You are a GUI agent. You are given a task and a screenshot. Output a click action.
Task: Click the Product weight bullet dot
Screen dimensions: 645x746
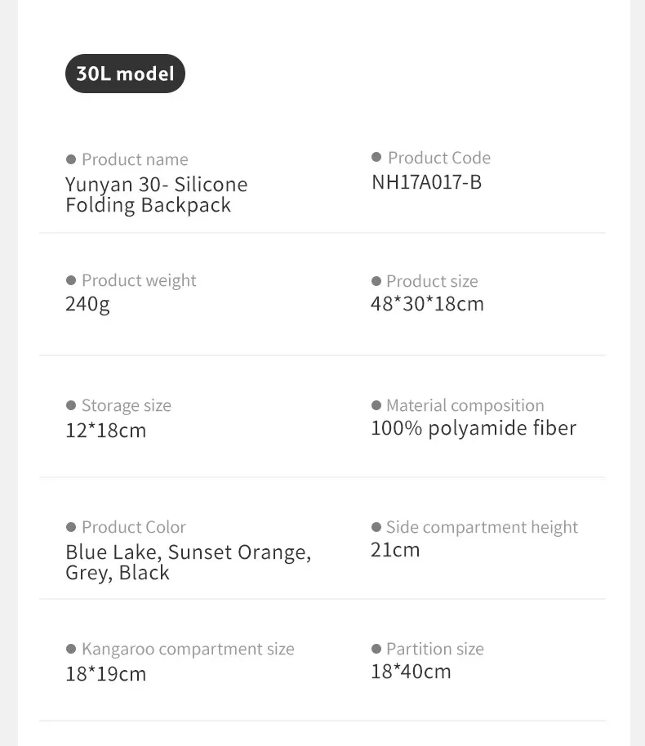71,280
